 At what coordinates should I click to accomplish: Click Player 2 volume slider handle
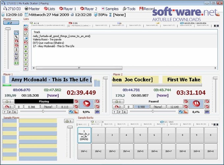[x=215, y=78]
